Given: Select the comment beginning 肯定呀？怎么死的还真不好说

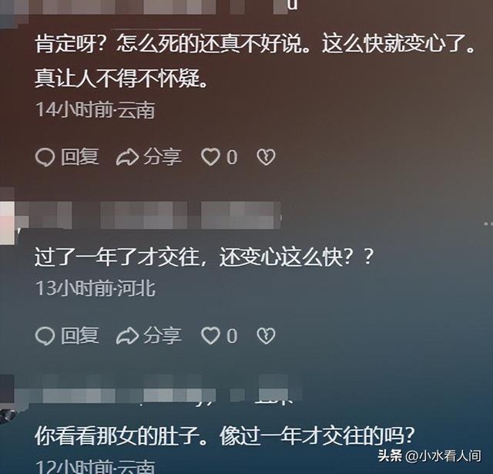Looking at the screenshot, I should pos(255,60).
